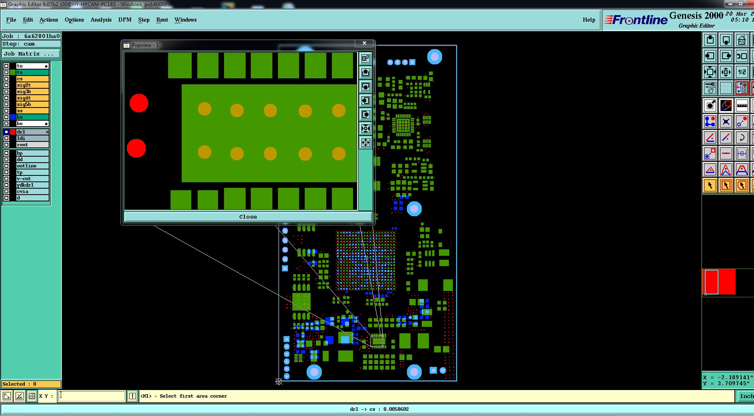
Task: Click the red board overview thumbnail
Action: pos(719,282)
